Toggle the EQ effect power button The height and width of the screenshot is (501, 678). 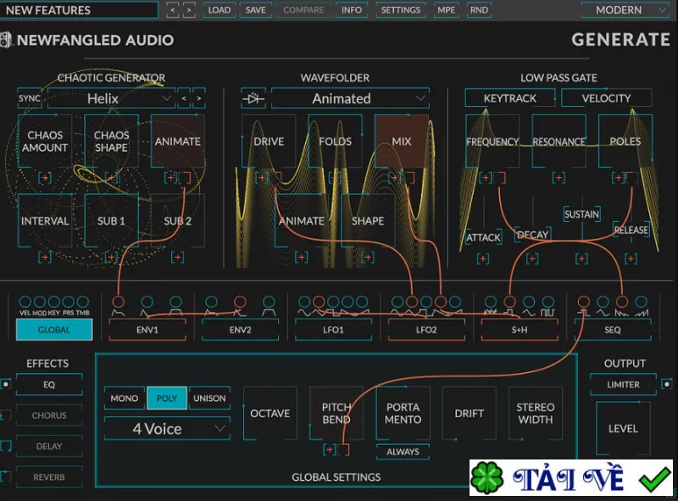point(6,384)
